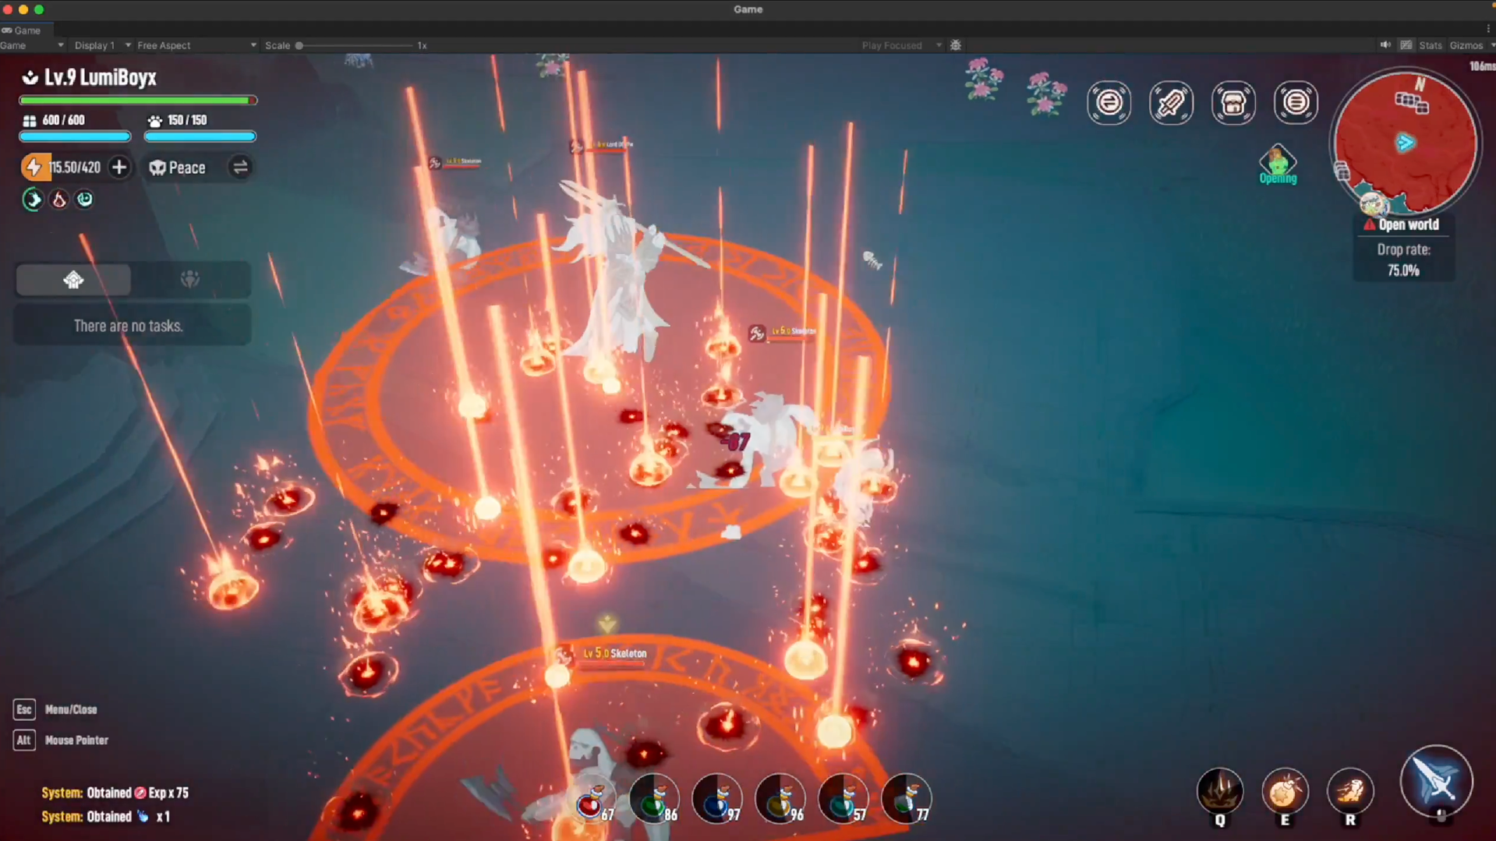The width and height of the screenshot is (1496, 841).
Task: Click the circular red minimap
Action: pos(1404,143)
